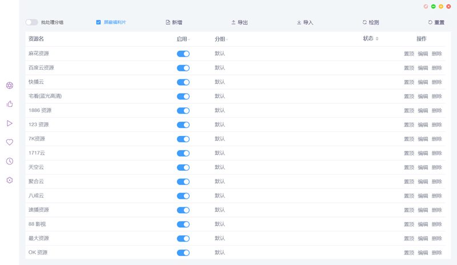Click 导出 to export resources
The height and width of the screenshot is (265, 457).
[239, 22]
